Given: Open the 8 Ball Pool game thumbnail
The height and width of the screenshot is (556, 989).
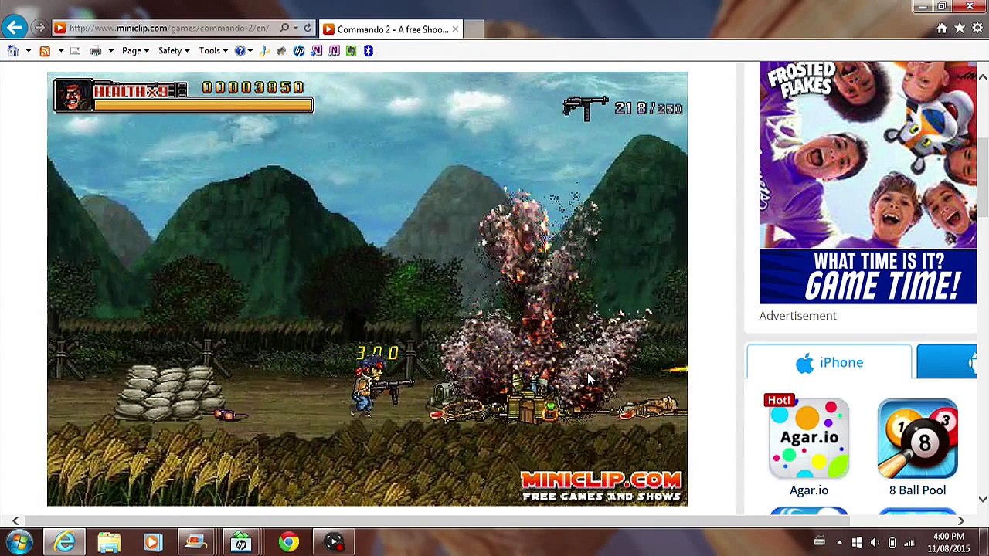Looking at the screenshot, I should [x=917, y=438].
